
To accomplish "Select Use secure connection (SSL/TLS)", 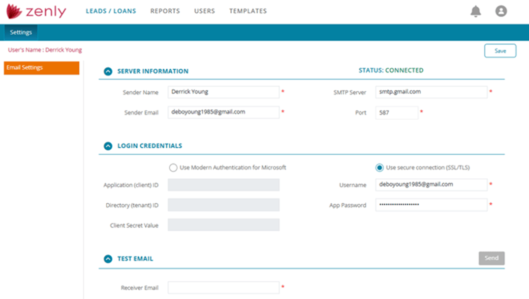I will pyautogui.click(x=379, y=168).
